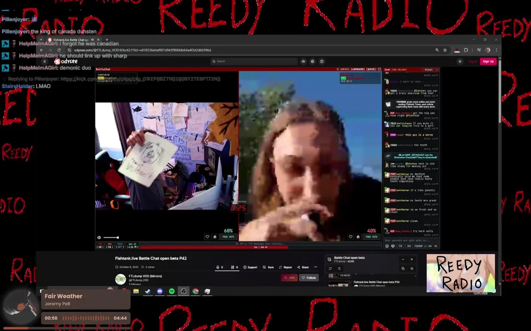531x331 pixels.
Task: Reload the Odysee page in Chrome
Action: click(x=59, y=50)
